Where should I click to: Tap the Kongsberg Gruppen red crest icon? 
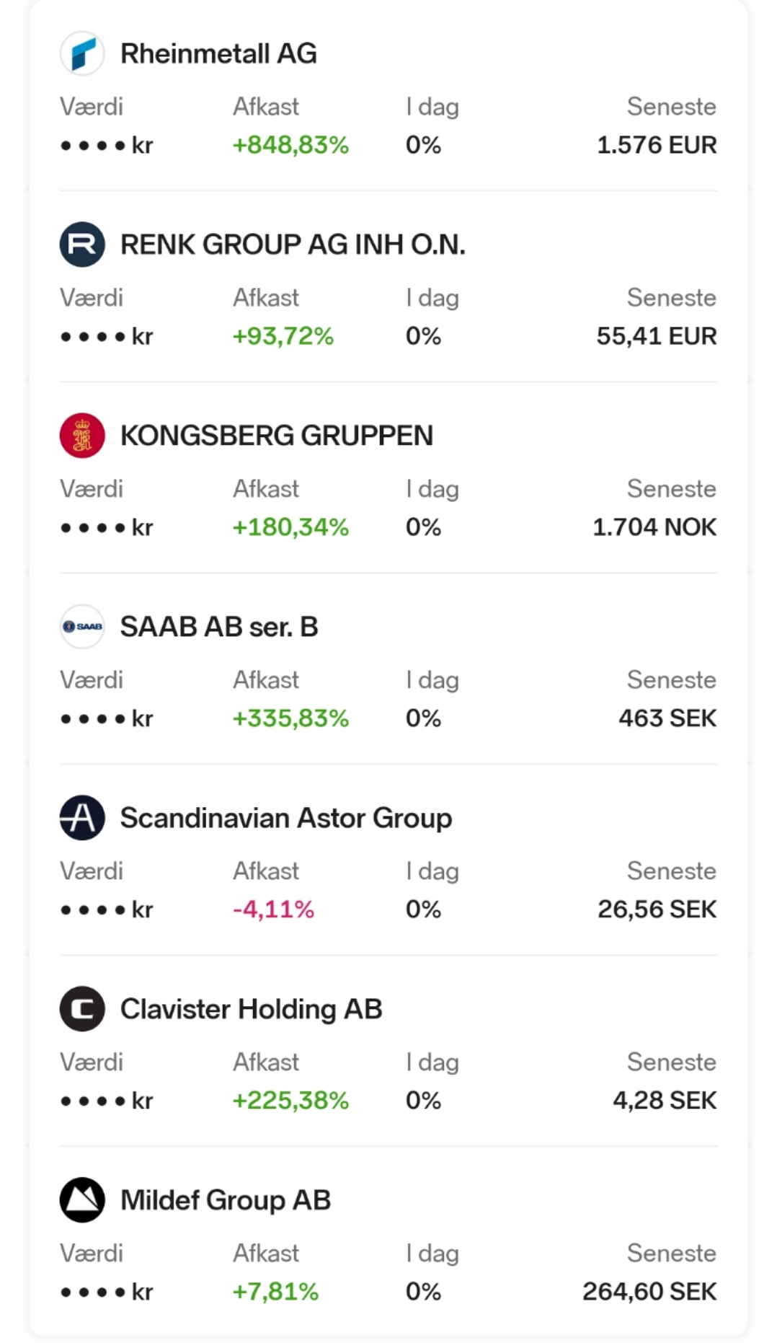tap(82, 436)
